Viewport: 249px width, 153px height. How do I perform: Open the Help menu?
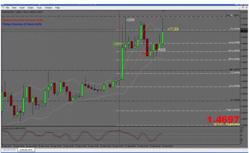(57, 8)
